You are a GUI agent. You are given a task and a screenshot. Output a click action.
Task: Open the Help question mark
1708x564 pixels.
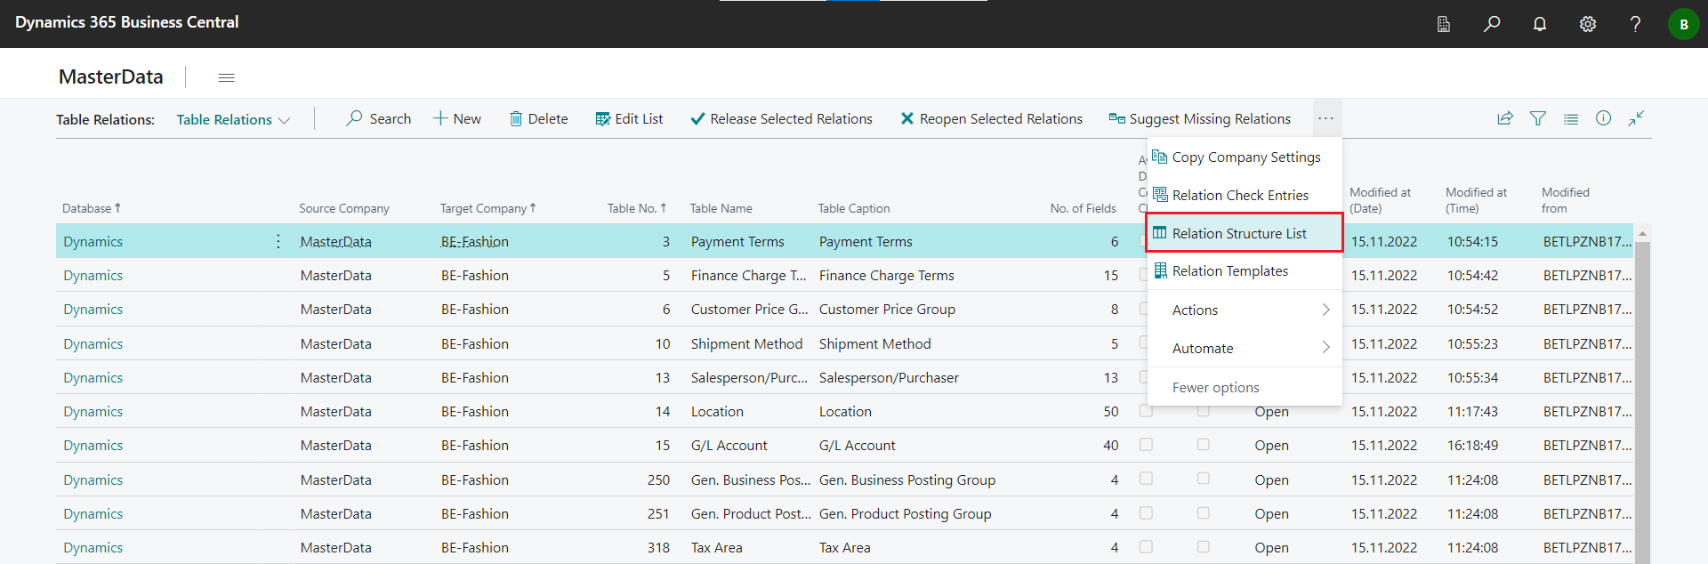pyautogui.click(x=1635, y=24)
